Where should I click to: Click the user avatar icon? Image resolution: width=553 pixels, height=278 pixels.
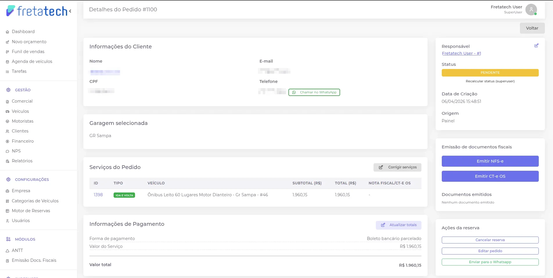[531, 10]
